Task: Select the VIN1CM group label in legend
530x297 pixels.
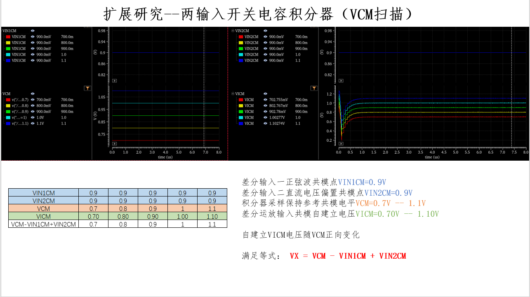Action: pyautogui.click(x=9, y=31)
